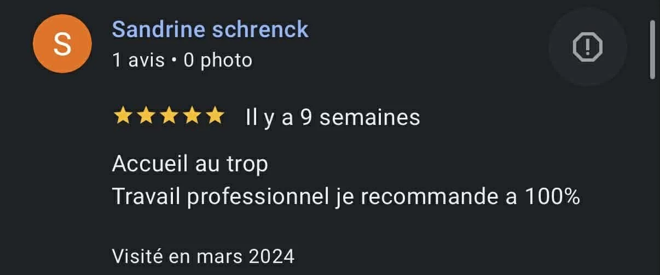Click the bullet separator between avis and photo
The height and width of the screenshot is (275, 660).
click(x=174, y=61)
